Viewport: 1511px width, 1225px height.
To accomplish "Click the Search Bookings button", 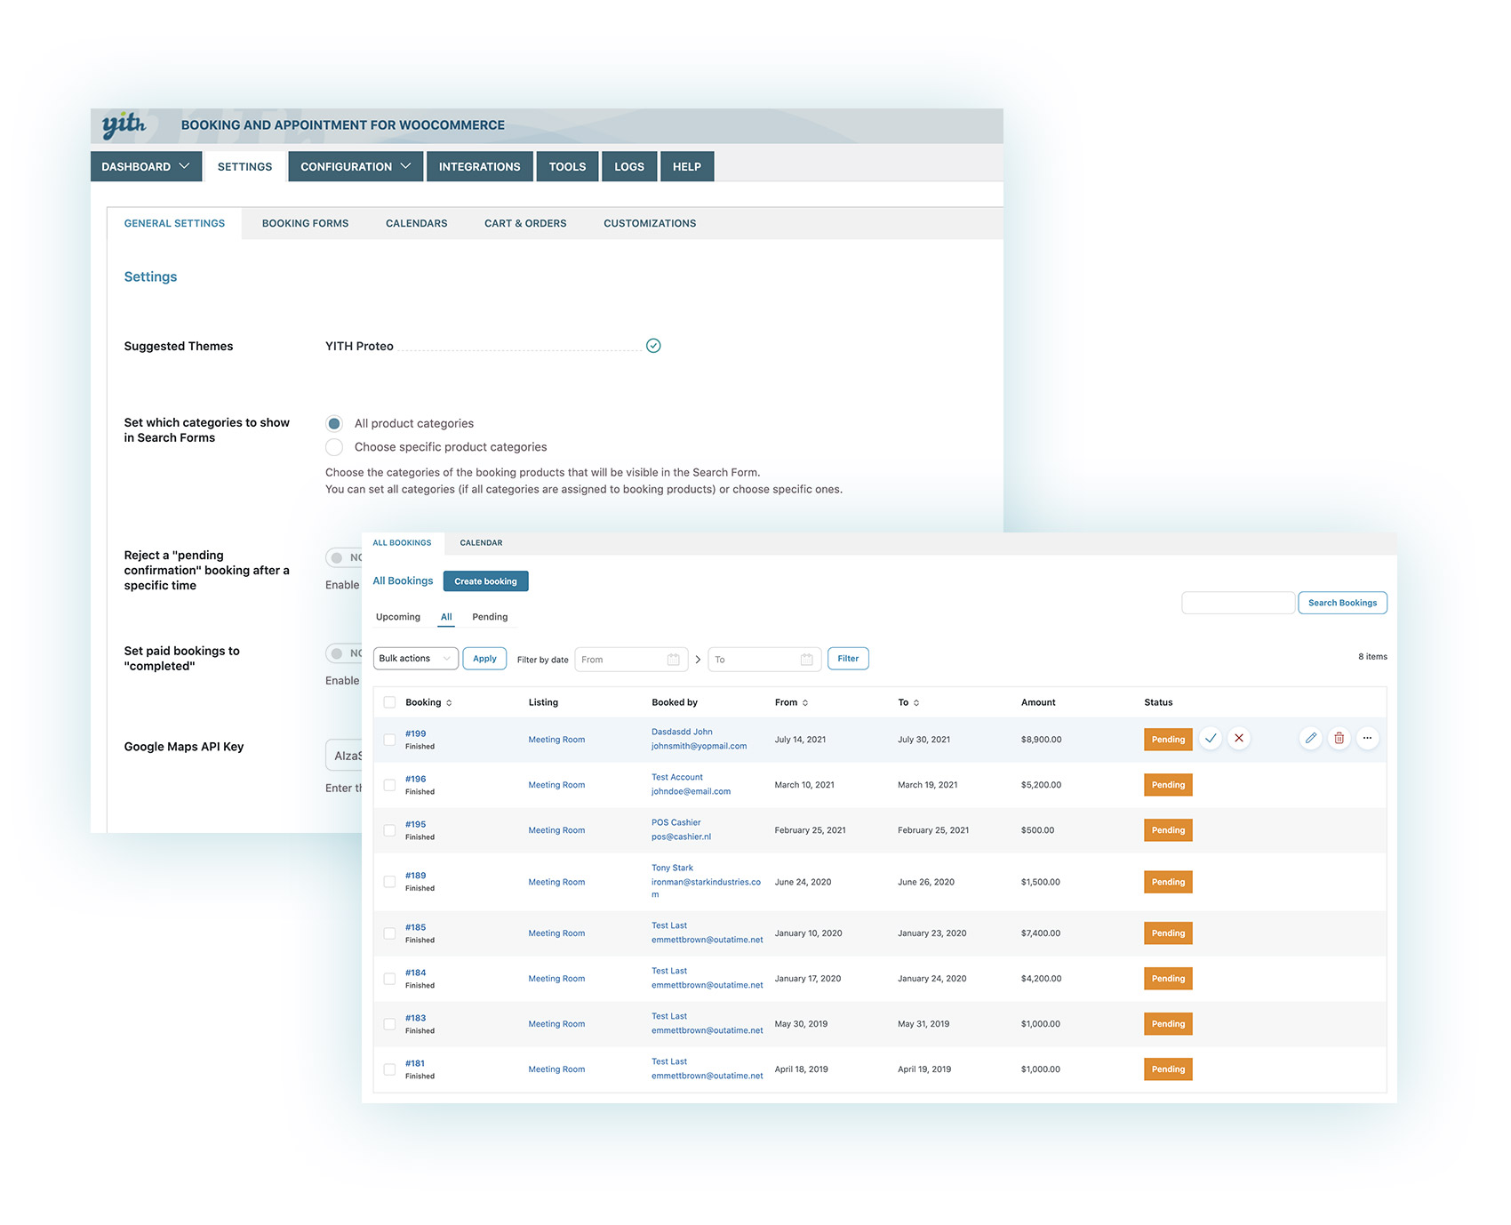I will (x=1342, y=603).
